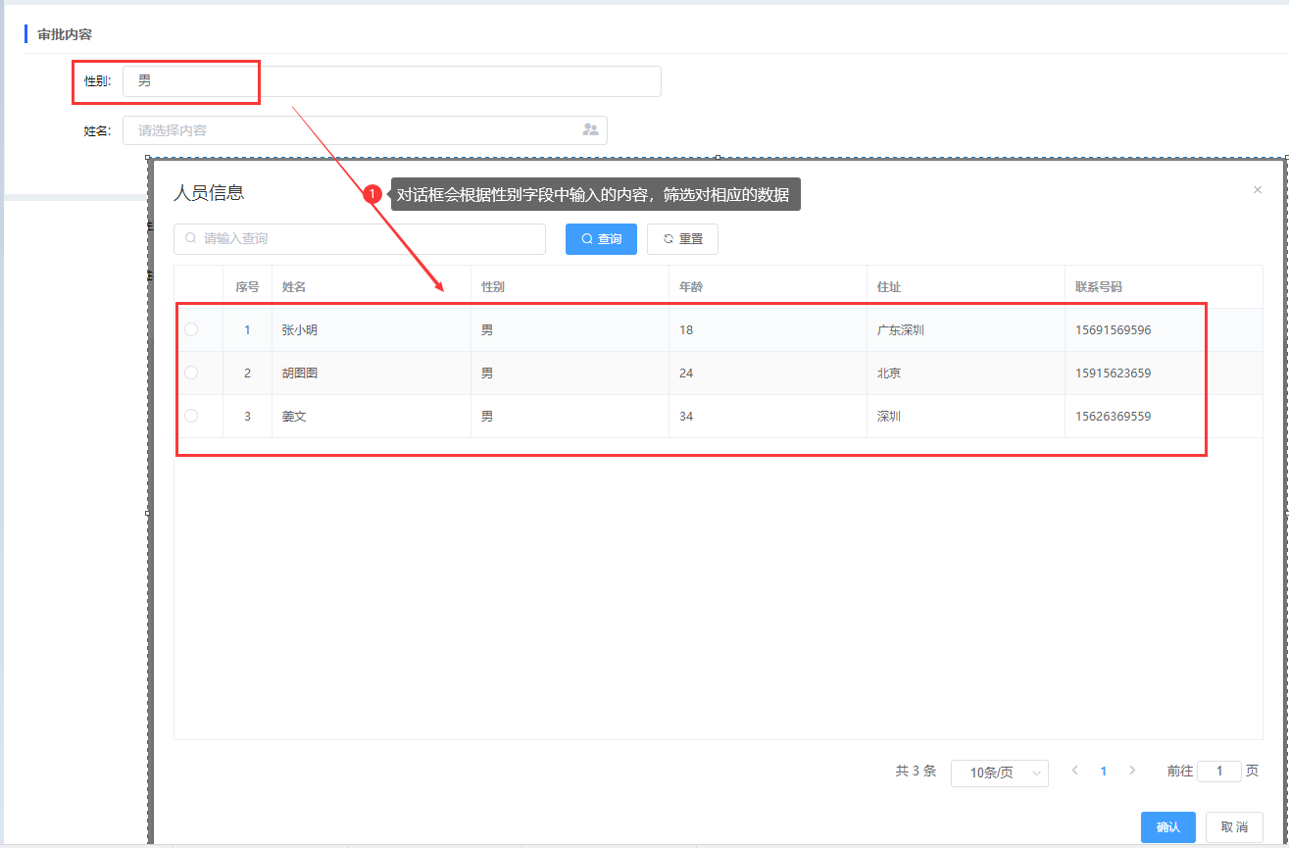Click the magnifier icon in search box

[x=191, y=238]
